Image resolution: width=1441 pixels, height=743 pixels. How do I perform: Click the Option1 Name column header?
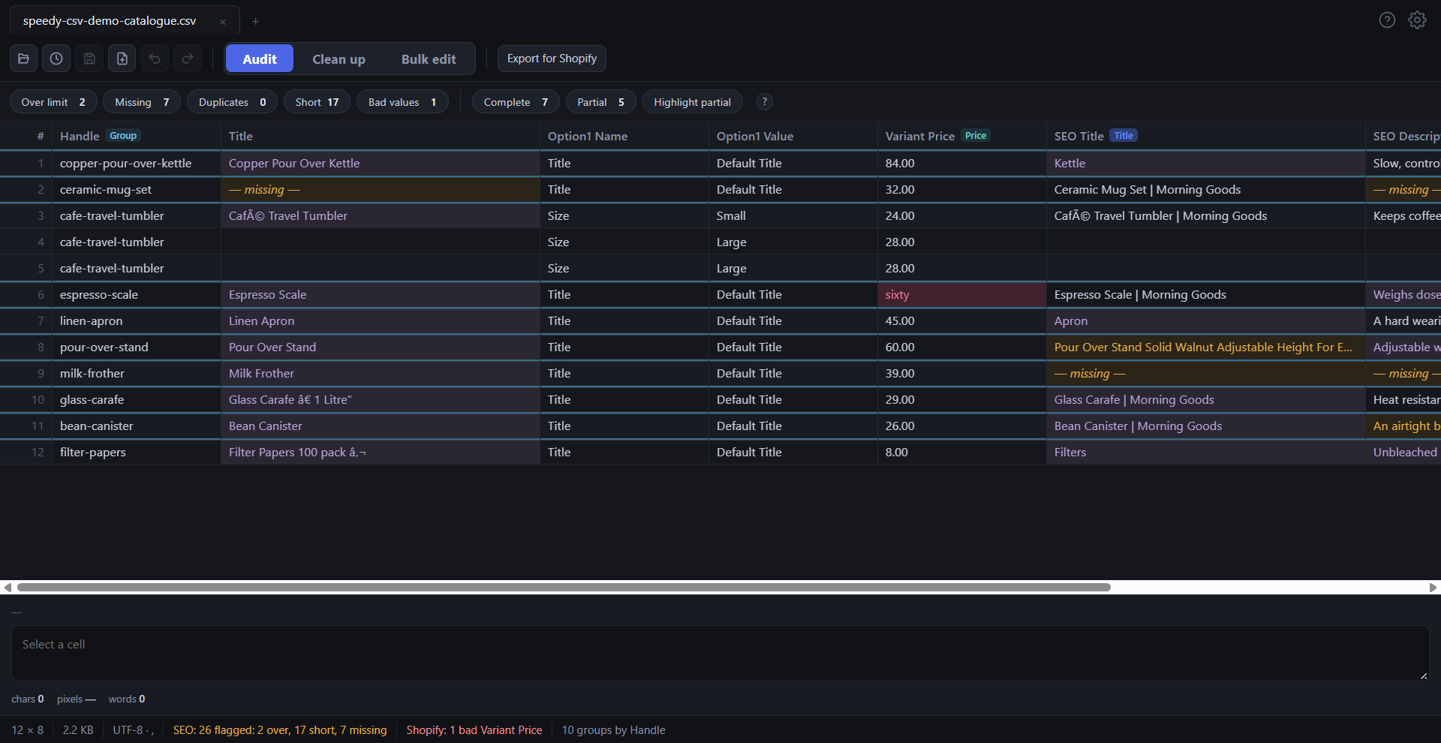[x=624, y=136]
